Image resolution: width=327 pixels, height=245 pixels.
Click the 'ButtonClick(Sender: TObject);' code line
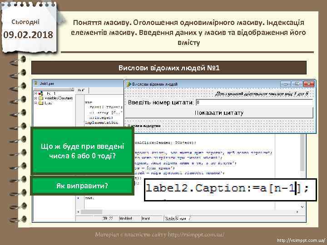[x=164, y=143]
